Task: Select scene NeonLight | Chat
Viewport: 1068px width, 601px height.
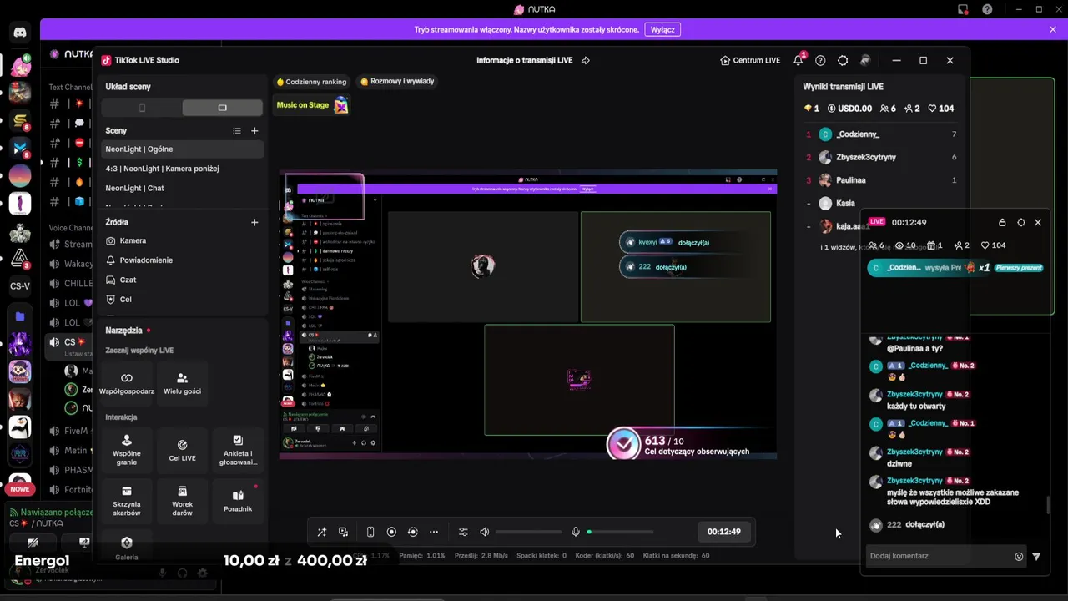Action: (182, 189)
